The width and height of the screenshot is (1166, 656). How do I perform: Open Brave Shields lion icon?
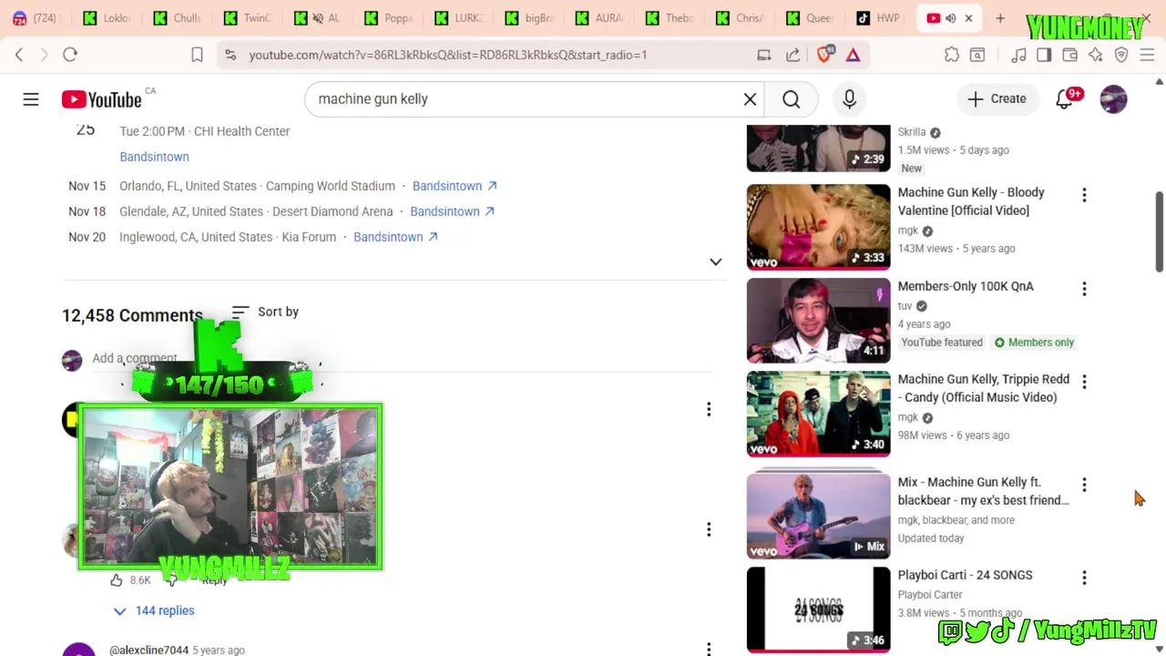click(824, 54)
